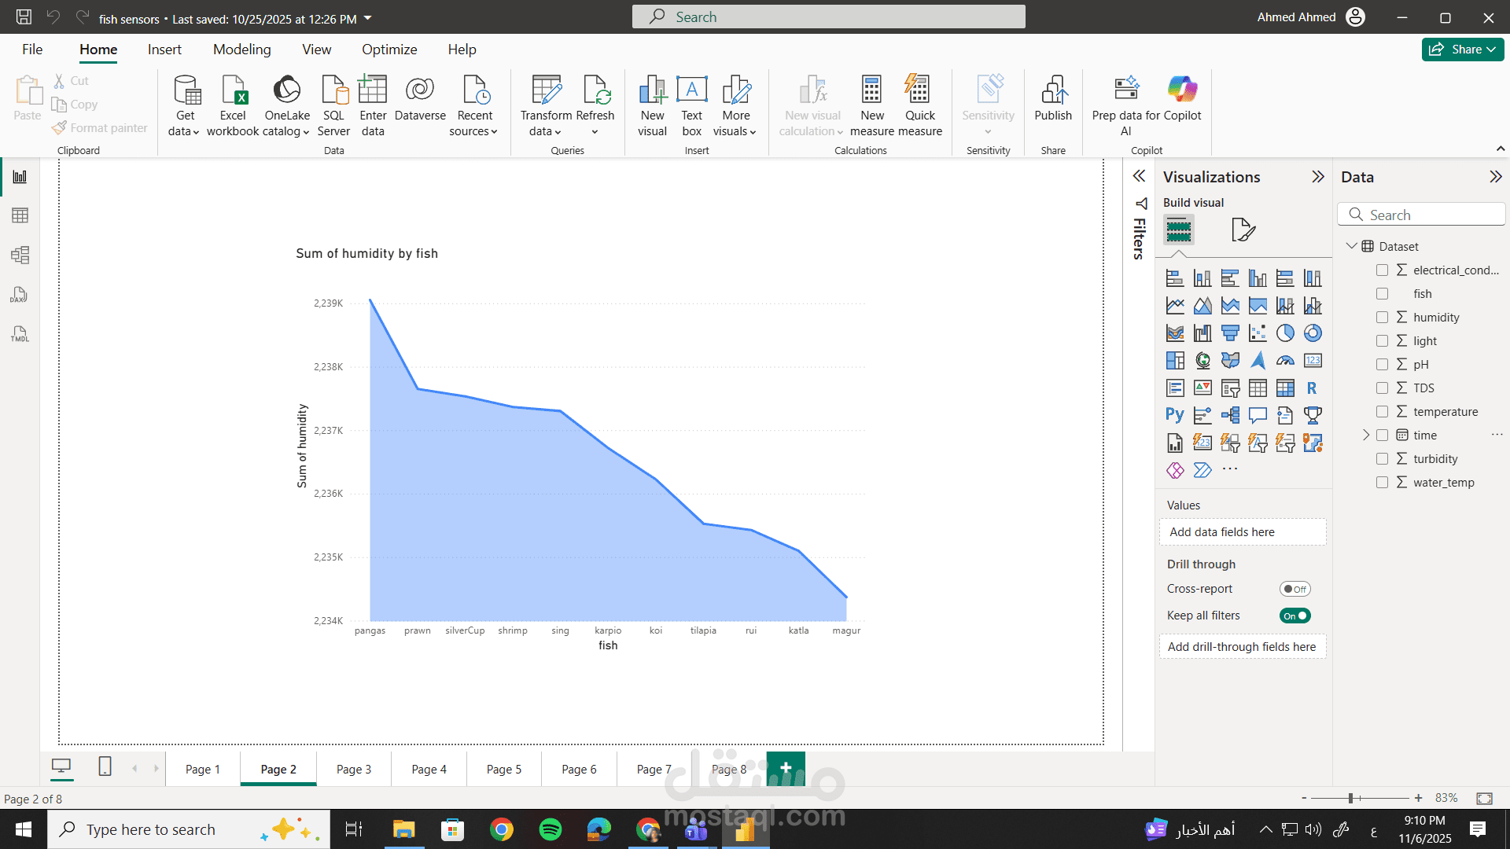Turn off the Keep all filters toggle
1510x849 pixels.
pos(1295,616)
